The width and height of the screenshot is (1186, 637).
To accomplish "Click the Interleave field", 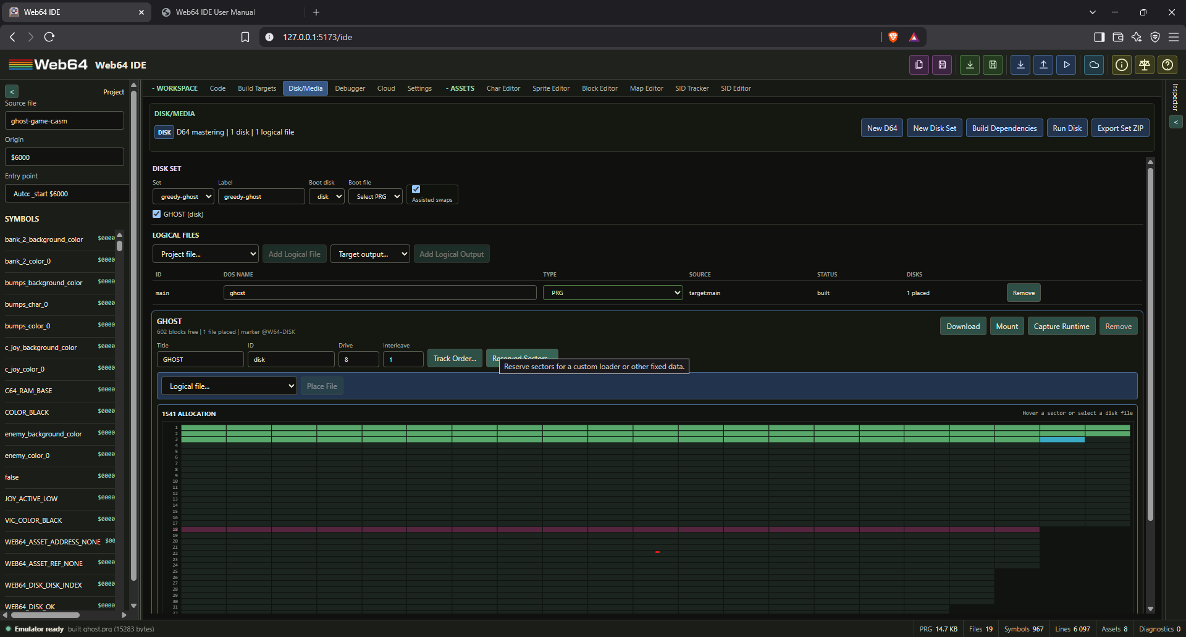I will pyautogui.click(x=403, y=359).
